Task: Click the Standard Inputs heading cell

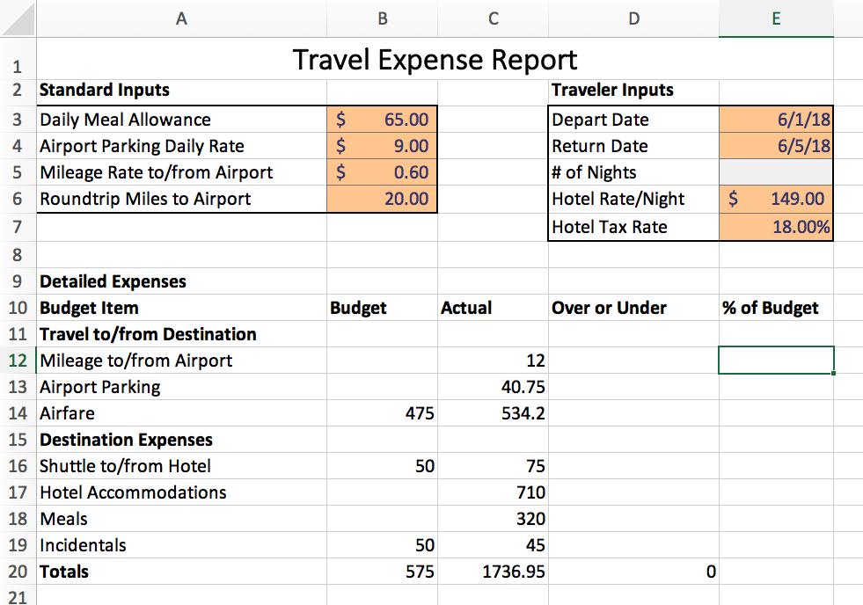Action: [x=181, y=90]
